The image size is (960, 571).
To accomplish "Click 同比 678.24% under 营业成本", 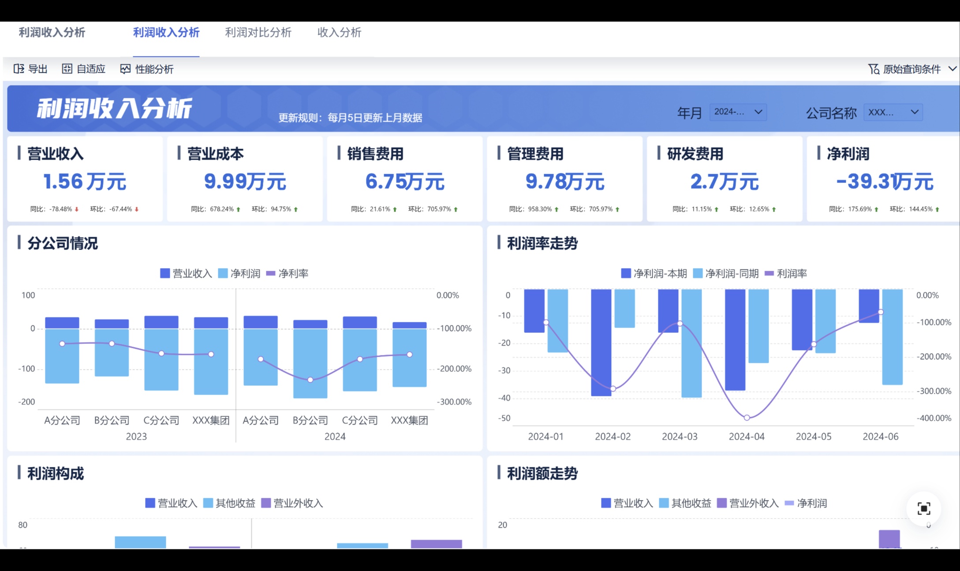I will coord(216,209).
